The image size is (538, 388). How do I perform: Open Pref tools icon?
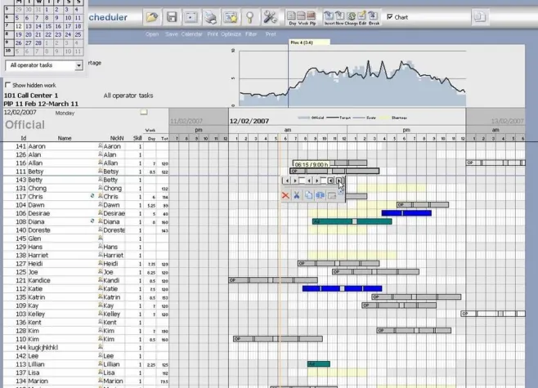(x=271, y=17)
